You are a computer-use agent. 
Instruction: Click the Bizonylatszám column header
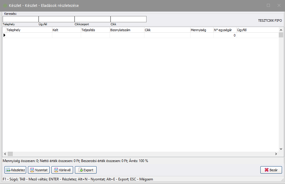[x=127, y=30]
